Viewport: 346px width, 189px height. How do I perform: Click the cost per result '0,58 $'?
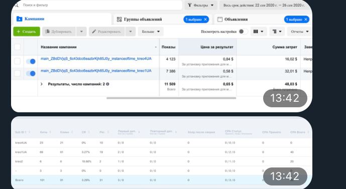tap(228, 71)
